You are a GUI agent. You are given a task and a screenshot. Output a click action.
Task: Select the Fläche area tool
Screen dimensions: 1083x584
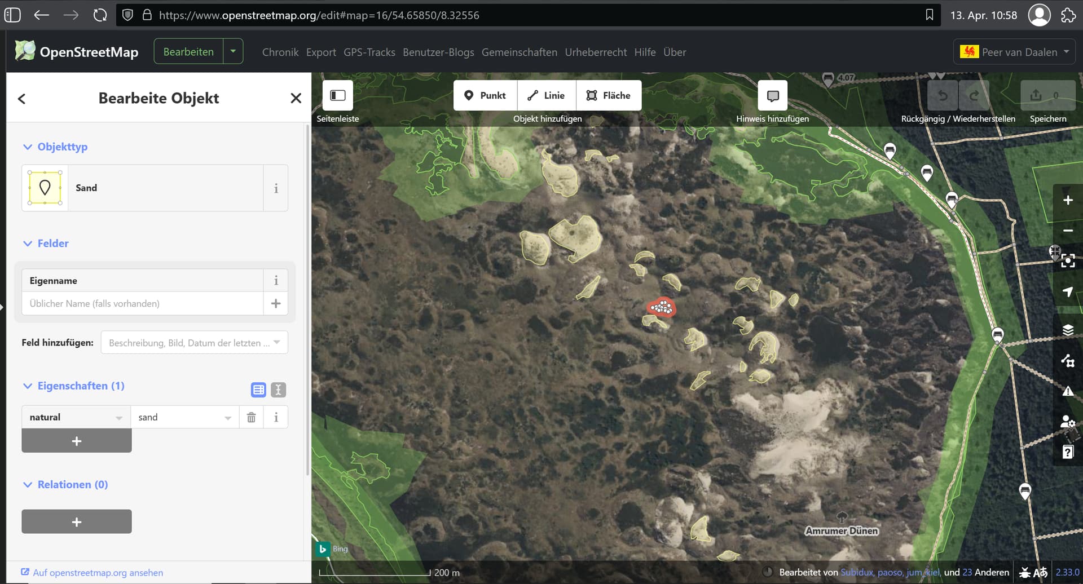click(x=609, y=95)
